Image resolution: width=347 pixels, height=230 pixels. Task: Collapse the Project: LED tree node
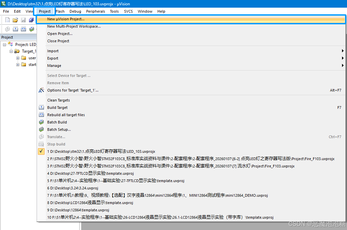pyautogui.click(x=4, y=45)
